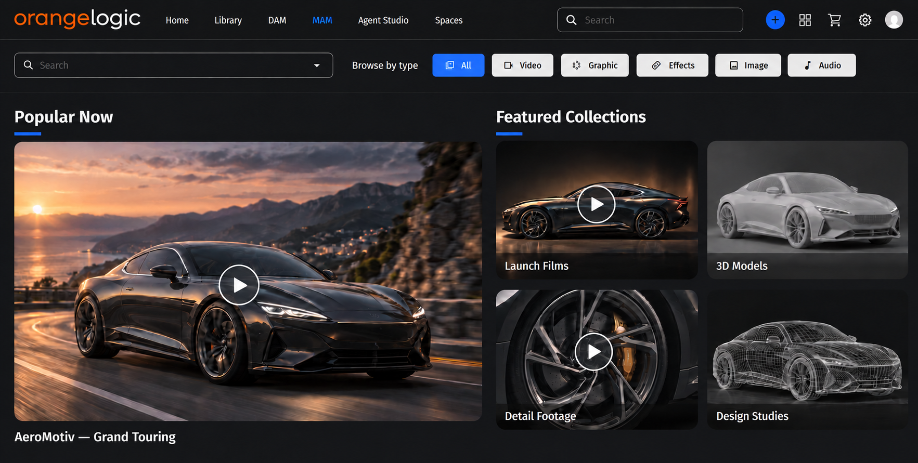
Task: Click the Browse by type label
Action: coord(385,65)
